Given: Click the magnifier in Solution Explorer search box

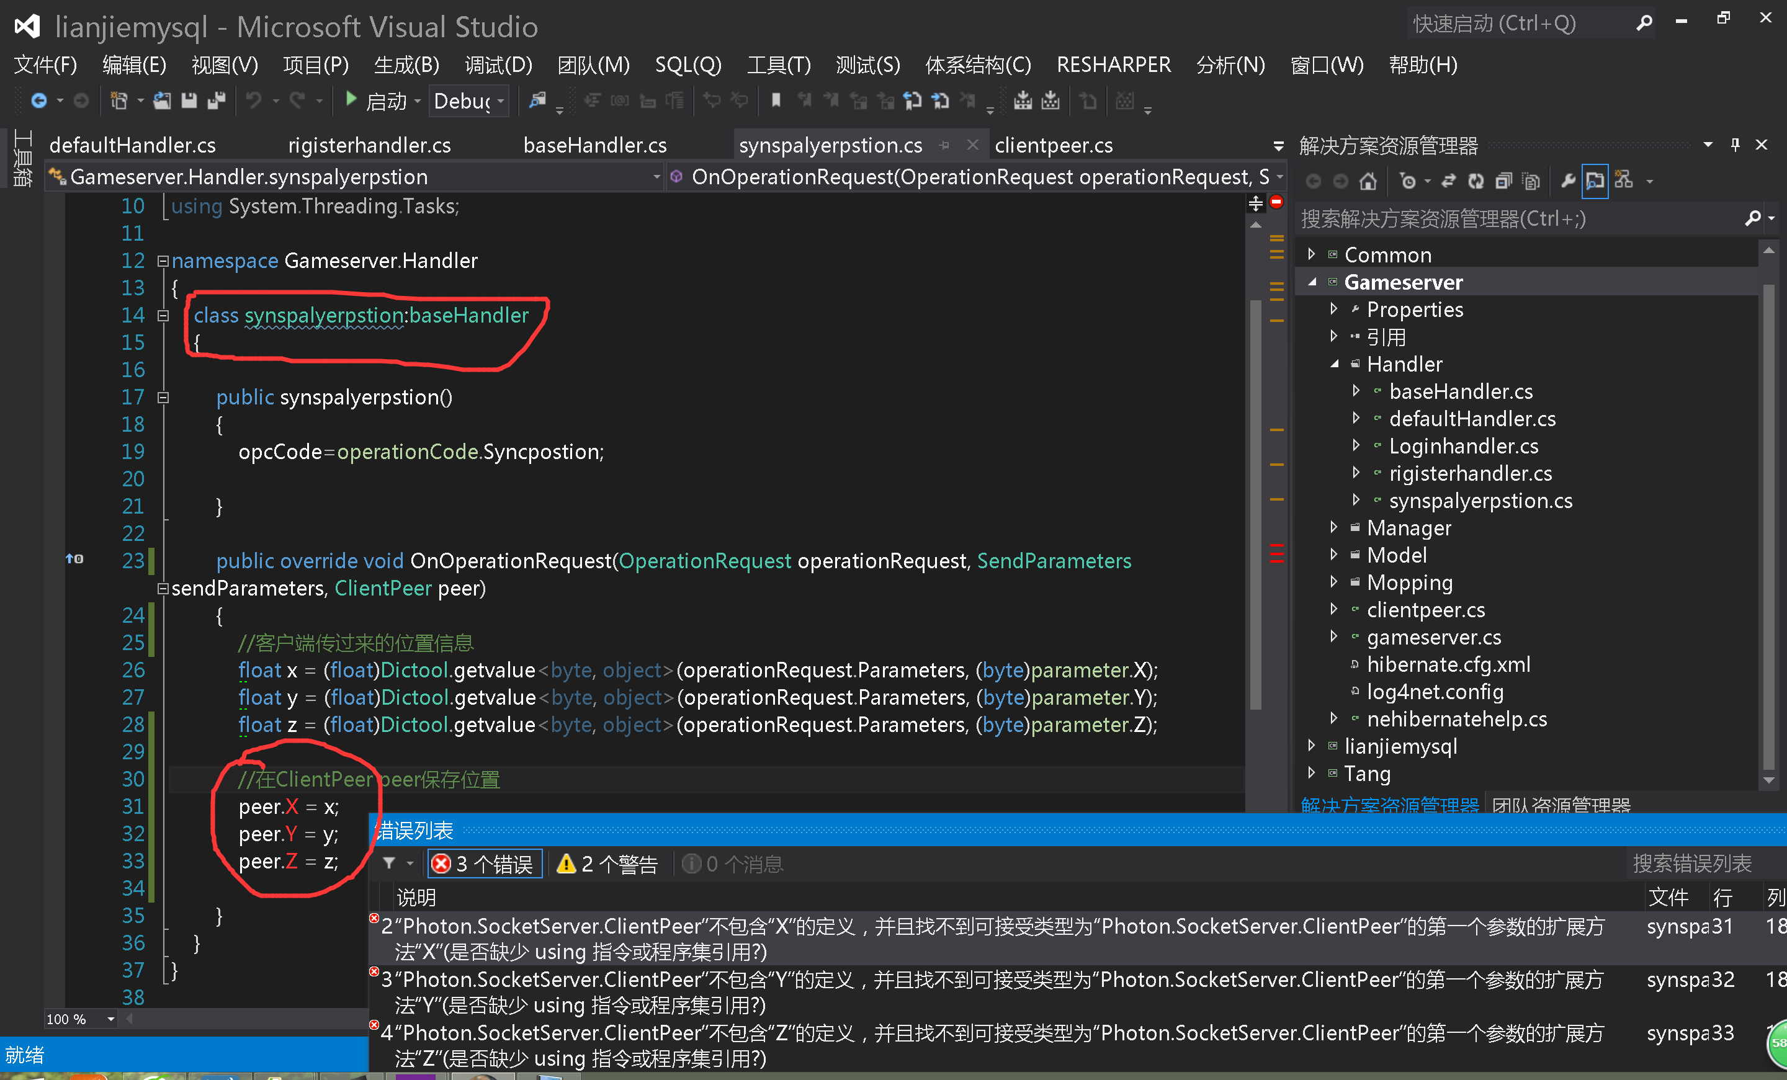Looking at the screenshot, I should 1752,218.
